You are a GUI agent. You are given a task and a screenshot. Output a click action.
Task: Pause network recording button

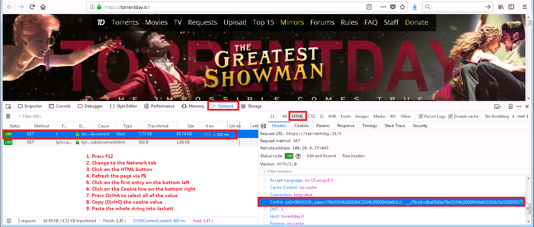pos(272,116)
